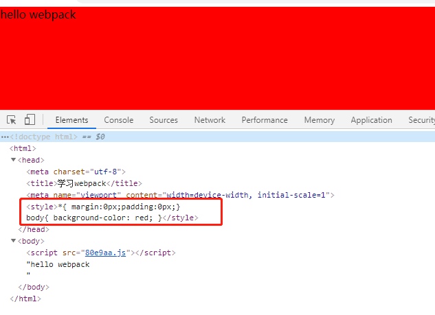Toggle the device toolbar icon
435x315 pixels.
(x=30, y=120)
